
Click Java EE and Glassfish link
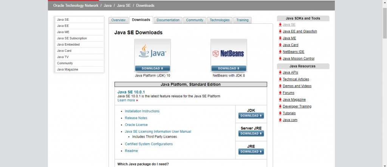pos(300,32)
